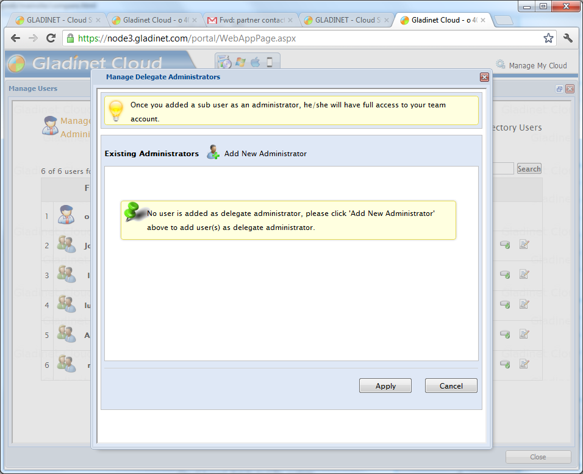The image size is (583, 474).
Task: Click the CD installer download icon
Action: [x=224, y=62]
